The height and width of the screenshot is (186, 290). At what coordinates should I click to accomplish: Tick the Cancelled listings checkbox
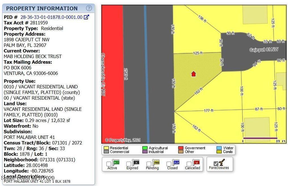189,164
